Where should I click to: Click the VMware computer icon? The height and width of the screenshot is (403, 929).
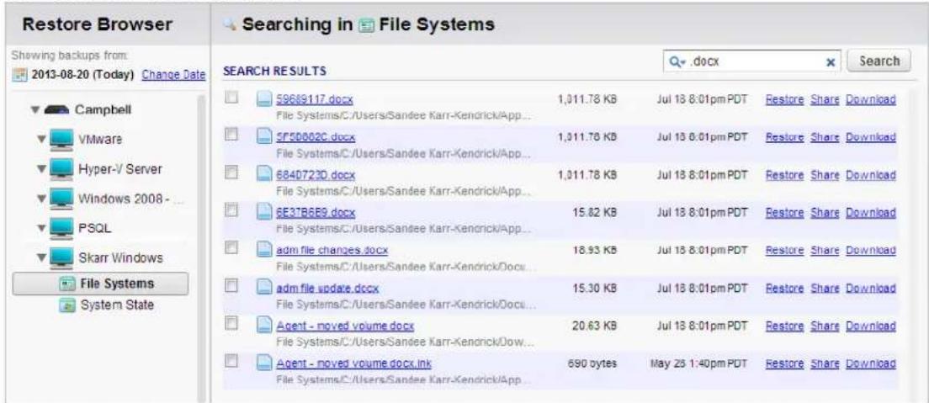62,140
